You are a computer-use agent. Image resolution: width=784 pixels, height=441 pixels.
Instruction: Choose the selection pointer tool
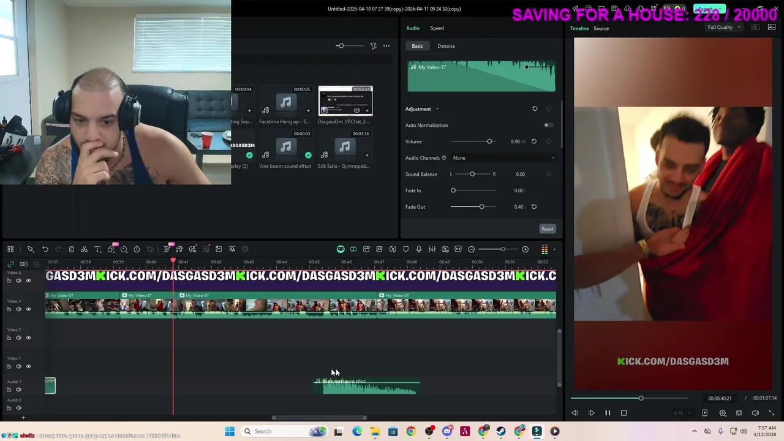tap(30, 249)
